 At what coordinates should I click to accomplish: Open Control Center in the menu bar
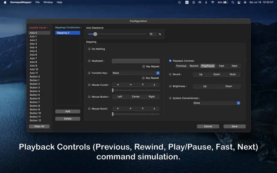point(239,2)
